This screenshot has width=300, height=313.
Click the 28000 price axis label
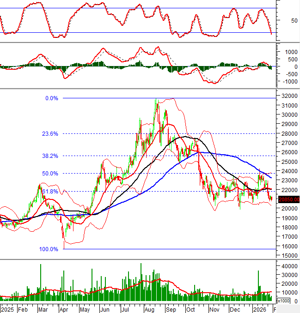(288, 134)
